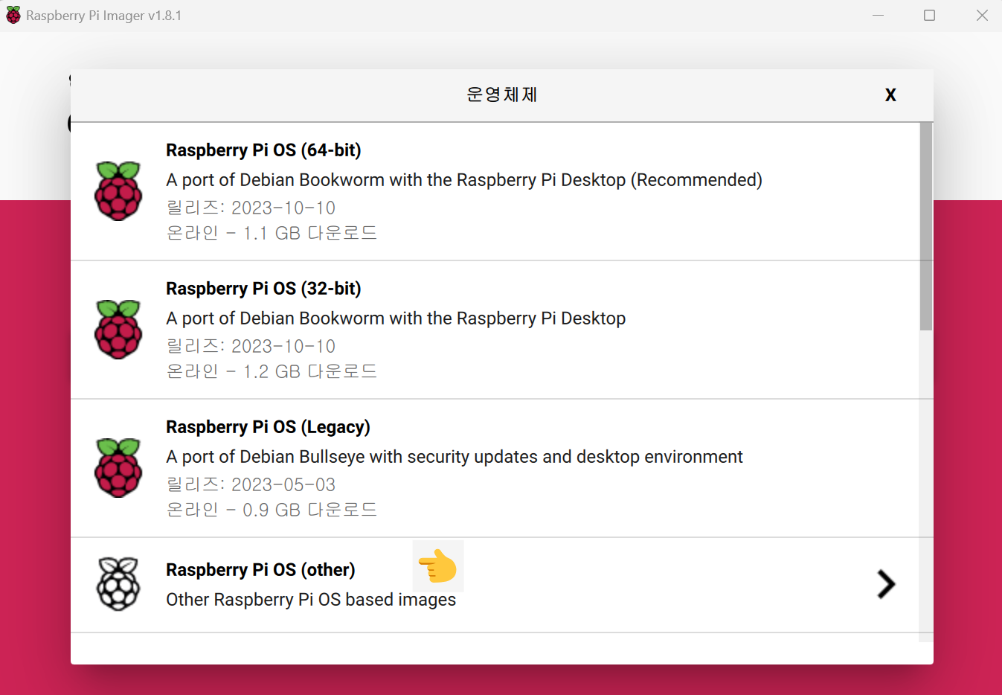Choose Raspberry Pi OS (Legacy) title

click(x=268, y=427)
